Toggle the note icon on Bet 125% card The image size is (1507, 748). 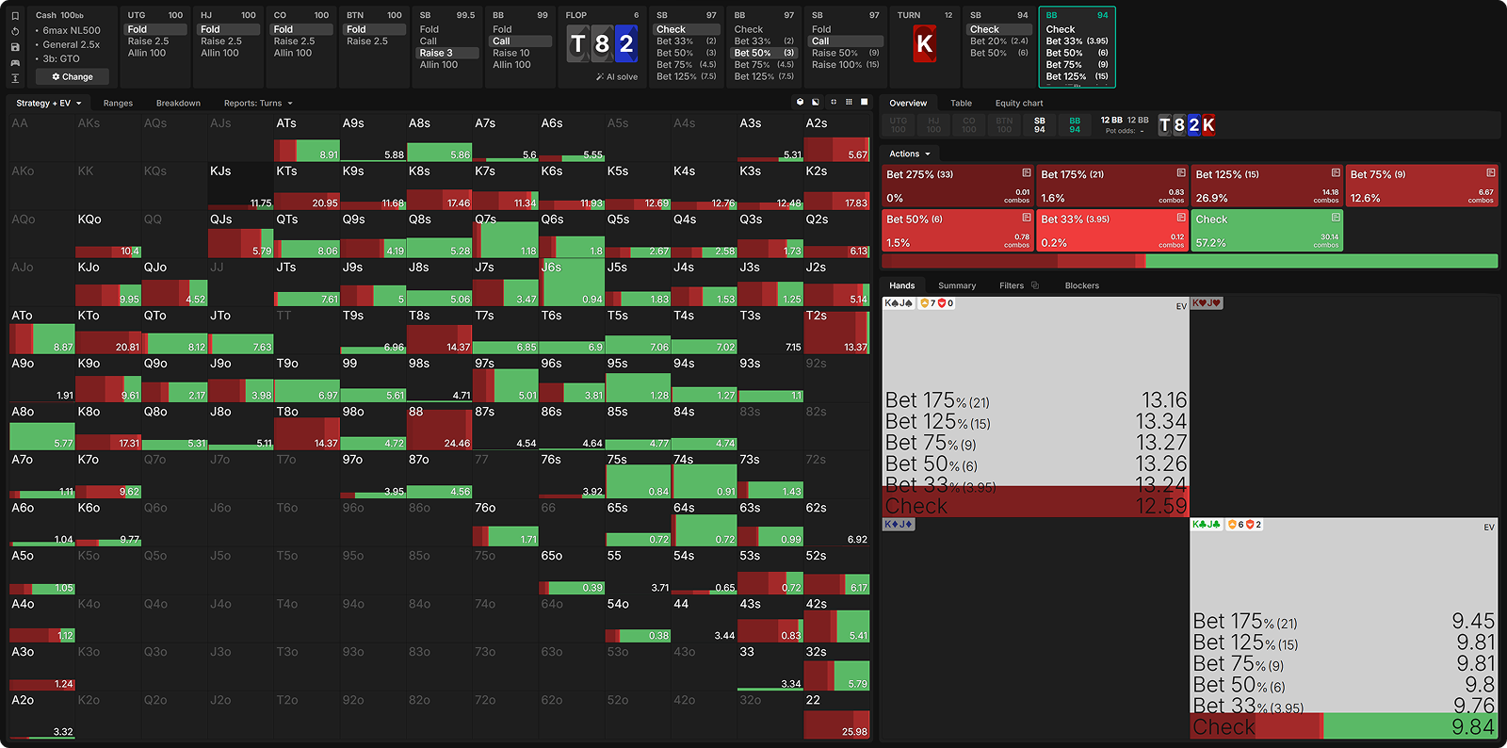(x=1335, y=173)
